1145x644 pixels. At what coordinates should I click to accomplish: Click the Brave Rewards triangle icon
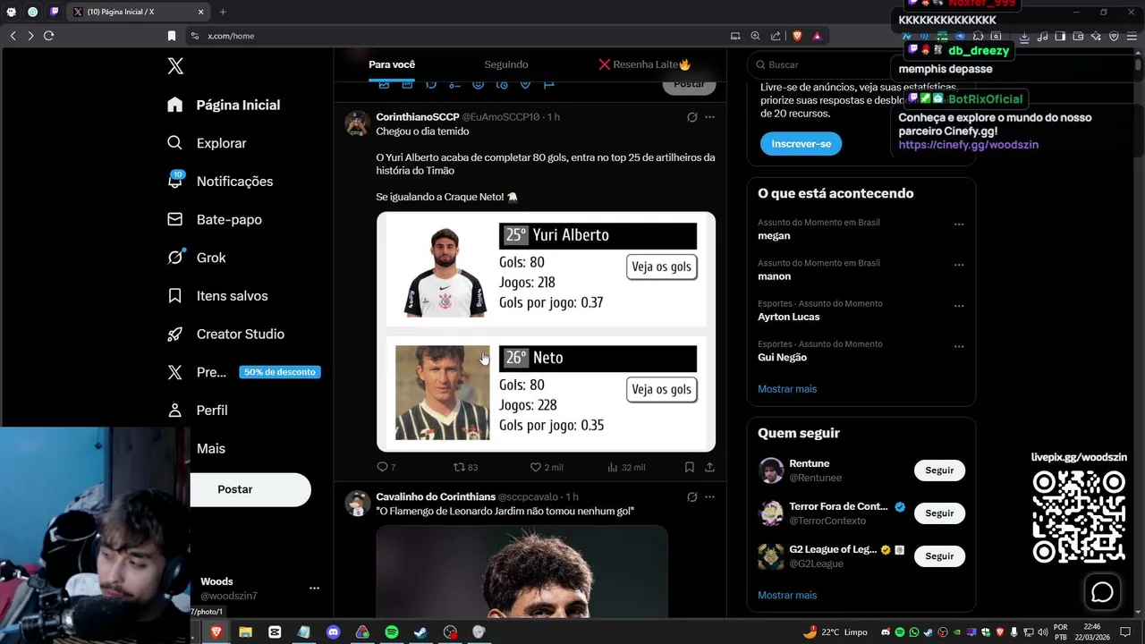817,36
